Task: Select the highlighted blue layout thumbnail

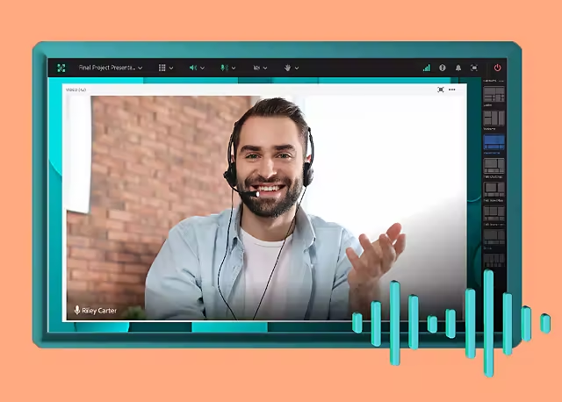Action: point(494,141)
